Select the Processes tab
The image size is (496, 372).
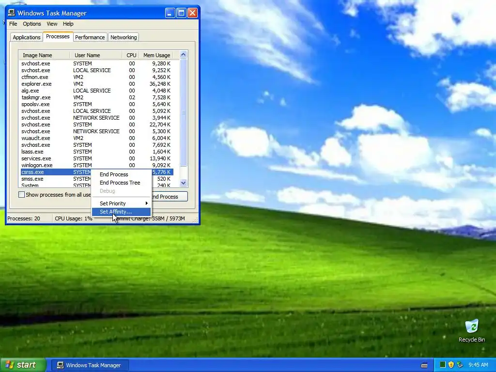tap(58, 36)
